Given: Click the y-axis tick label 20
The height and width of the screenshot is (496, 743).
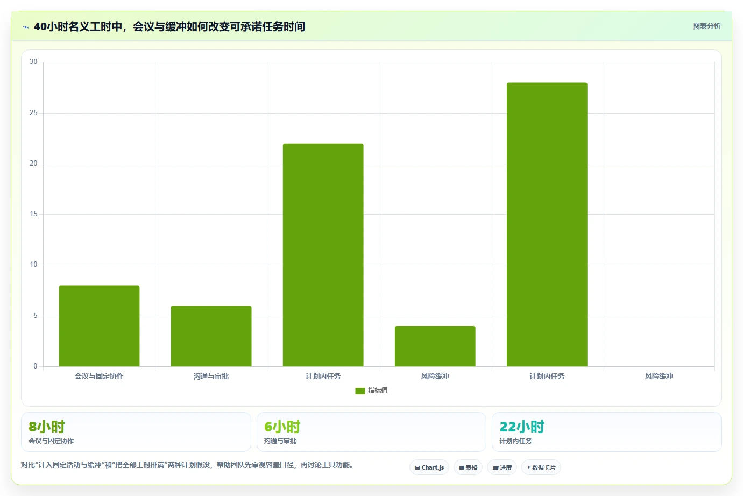Looking at the screenshot, I should click(33, 164).
